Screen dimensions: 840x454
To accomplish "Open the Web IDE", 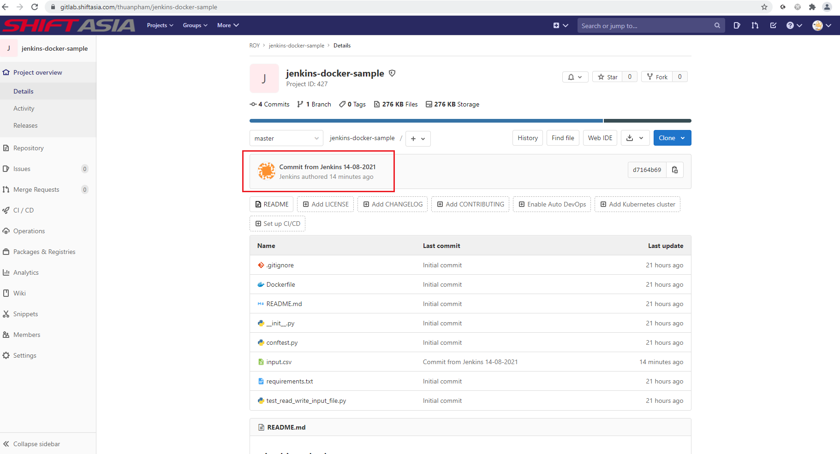I will (600, 138).
